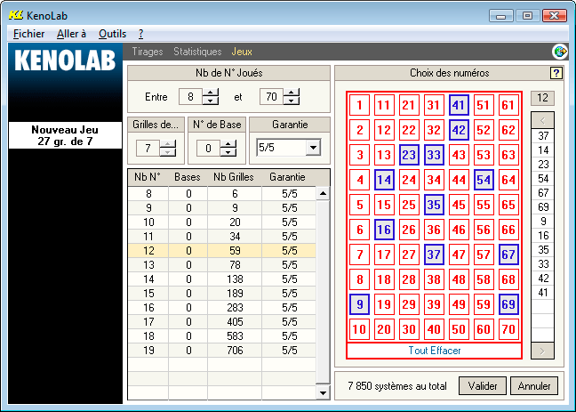Screen dimensions: 576x412
Task: Click the globe icon in the top-right corner
Action: 560,52
